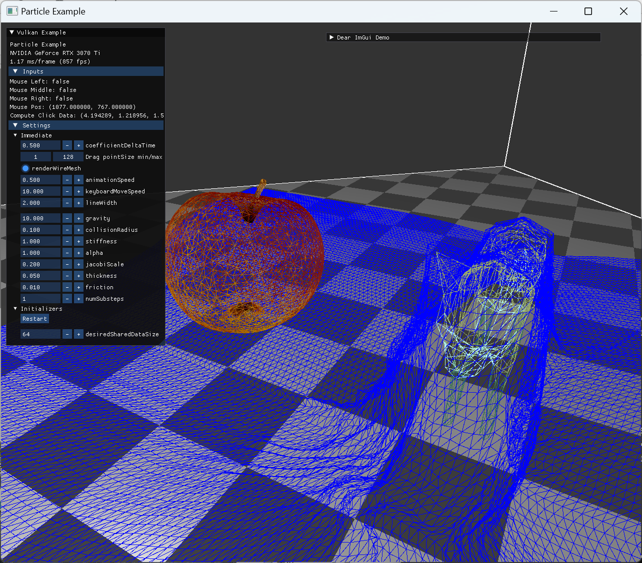Decrease collisionRadius with minus button
This screenshot has height=563, width=642.
[x=67, y=230]
